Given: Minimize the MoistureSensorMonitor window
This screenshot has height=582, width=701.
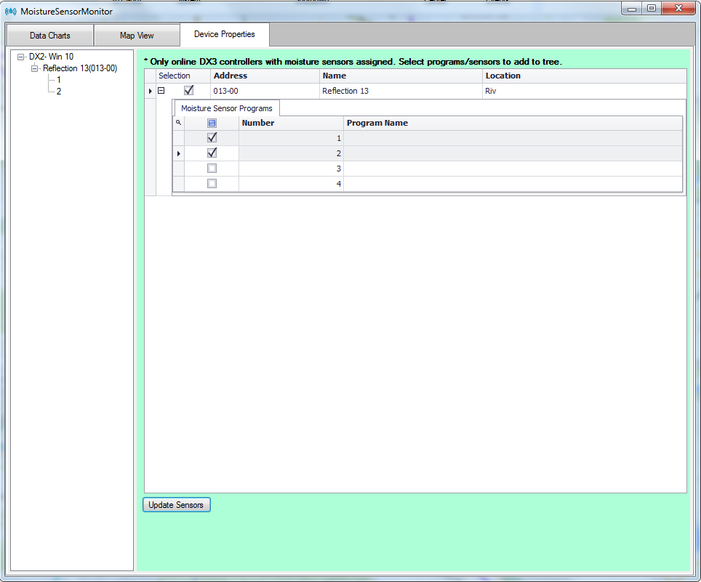Looking at the screenshot, I should (x=632, y=8).
